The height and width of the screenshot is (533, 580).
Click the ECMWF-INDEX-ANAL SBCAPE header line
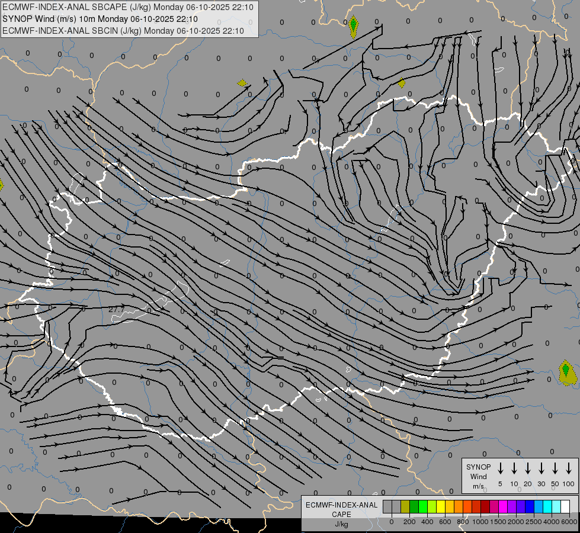[x=128, y=7]
